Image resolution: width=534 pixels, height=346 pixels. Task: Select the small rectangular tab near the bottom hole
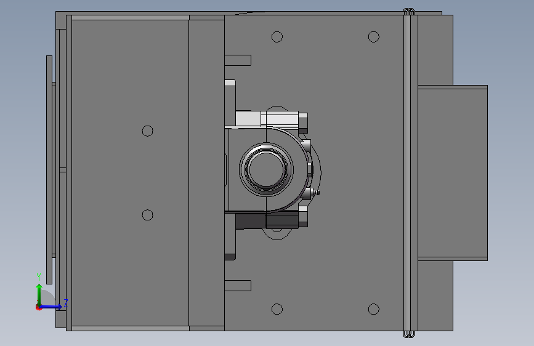238,286
